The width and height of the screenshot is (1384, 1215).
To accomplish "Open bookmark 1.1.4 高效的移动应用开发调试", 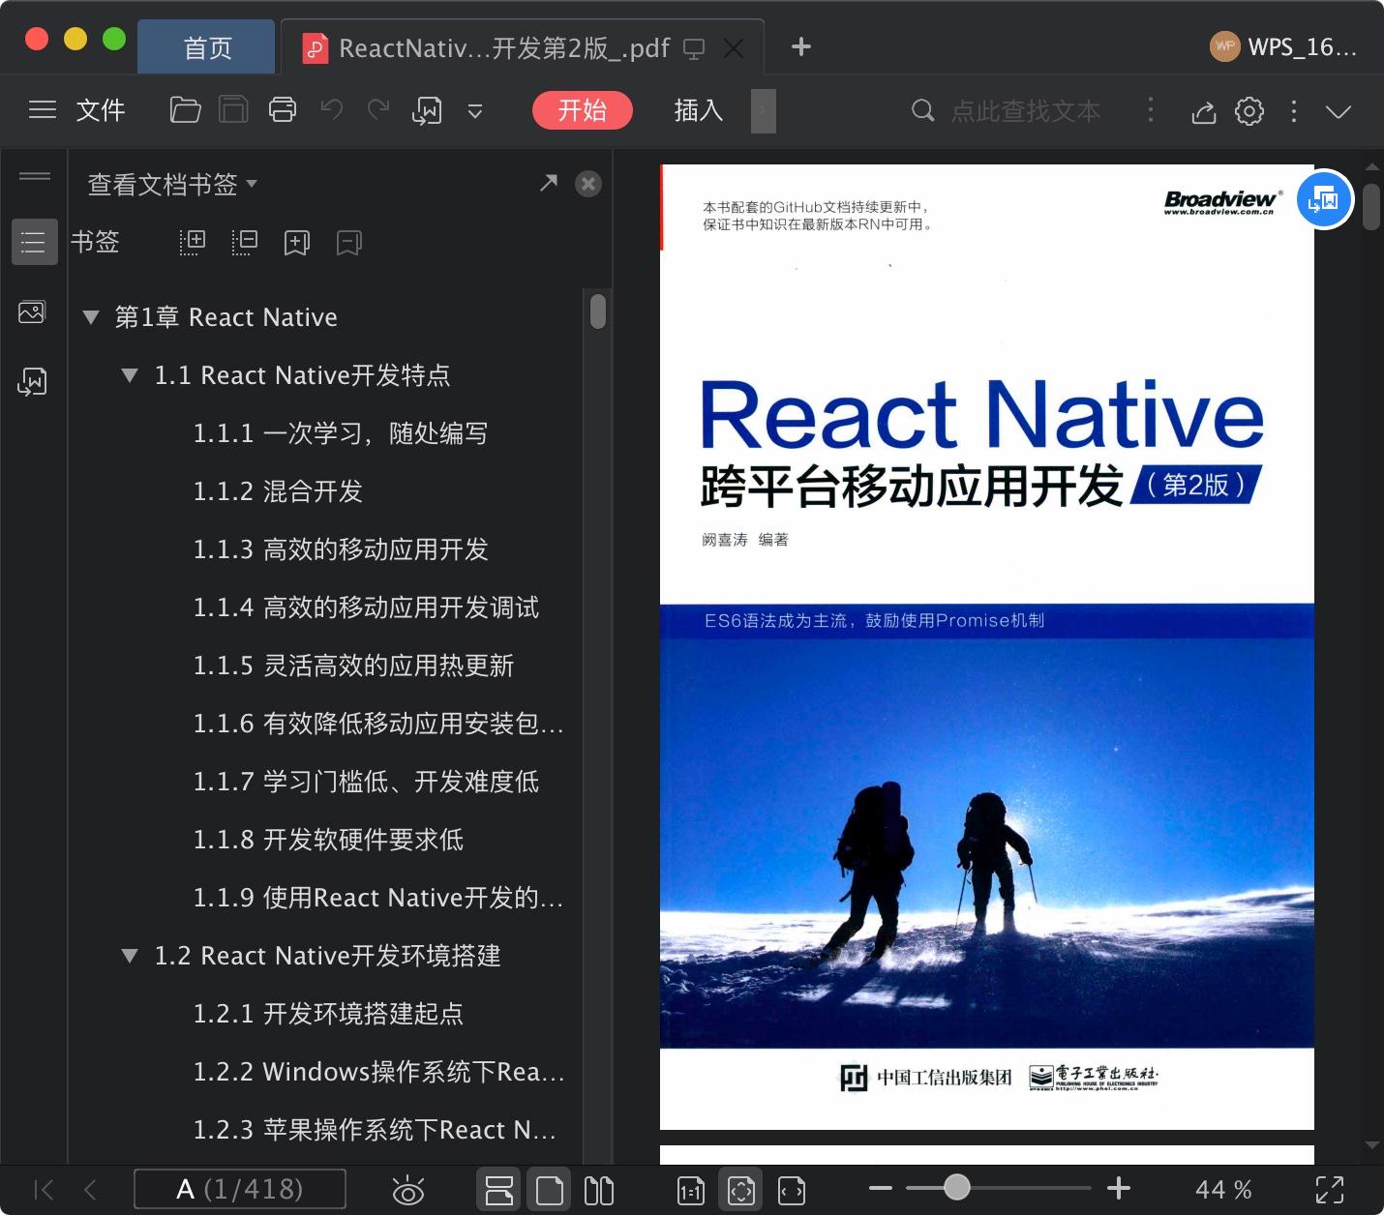I will click(x=366, y=607).
